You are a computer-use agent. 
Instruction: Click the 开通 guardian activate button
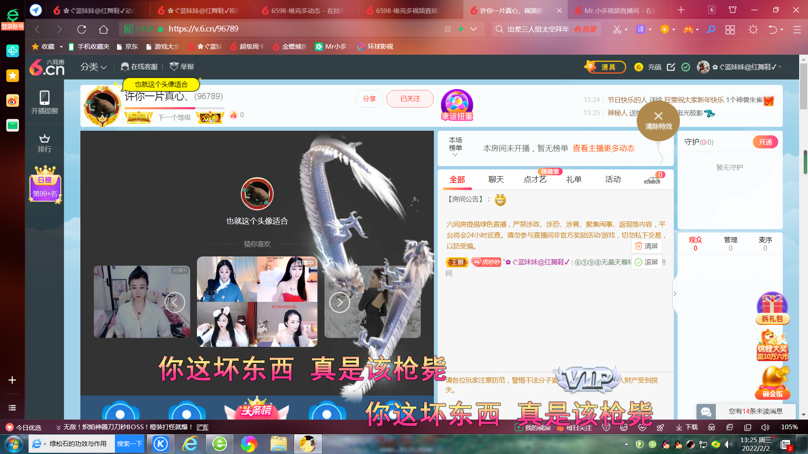pyautogui.click(x=765, y=142)
